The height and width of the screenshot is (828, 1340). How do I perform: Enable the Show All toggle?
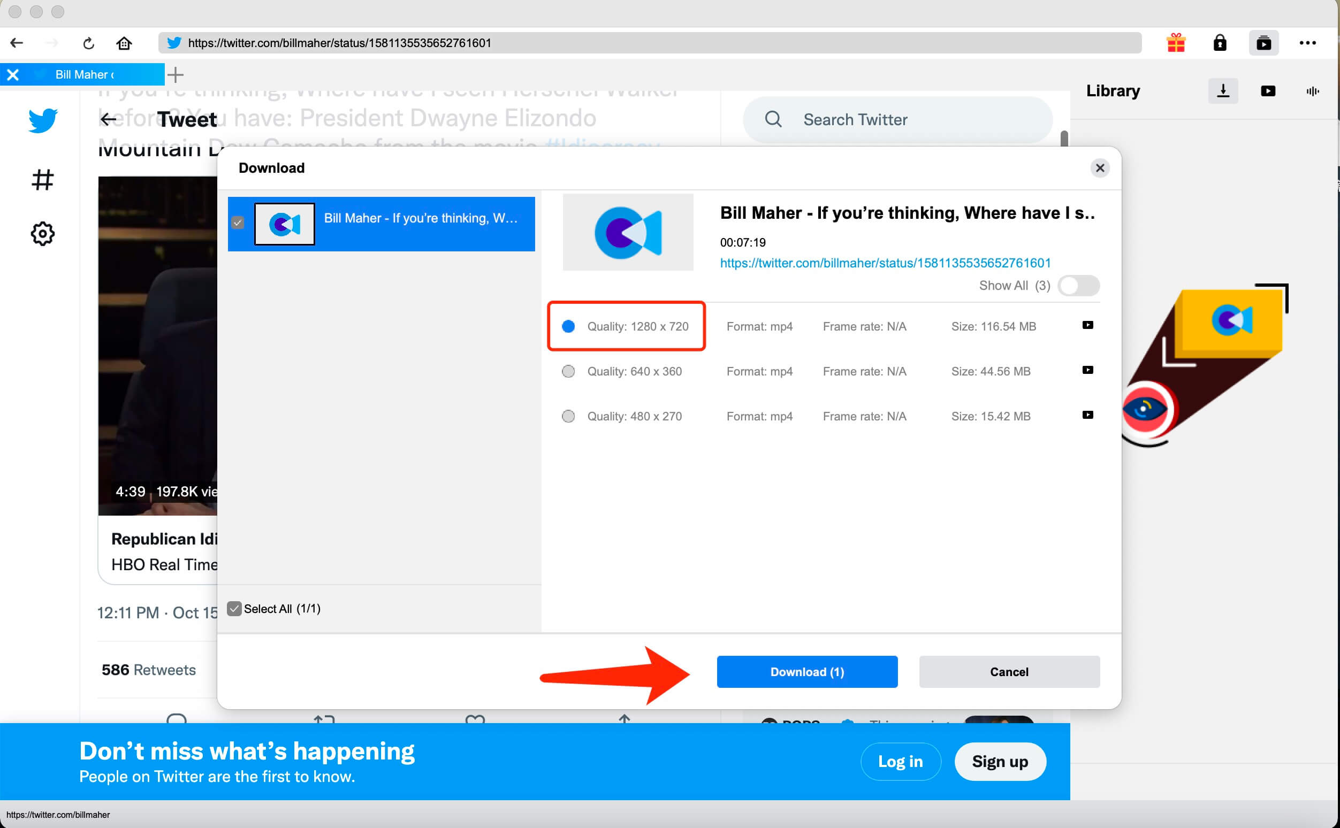coord(1078,285)
